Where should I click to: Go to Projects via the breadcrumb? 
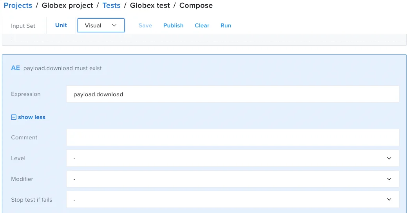pos(18,5)
